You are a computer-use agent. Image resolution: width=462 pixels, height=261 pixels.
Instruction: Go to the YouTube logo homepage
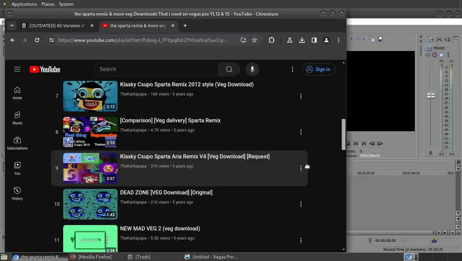pos(45,69)
